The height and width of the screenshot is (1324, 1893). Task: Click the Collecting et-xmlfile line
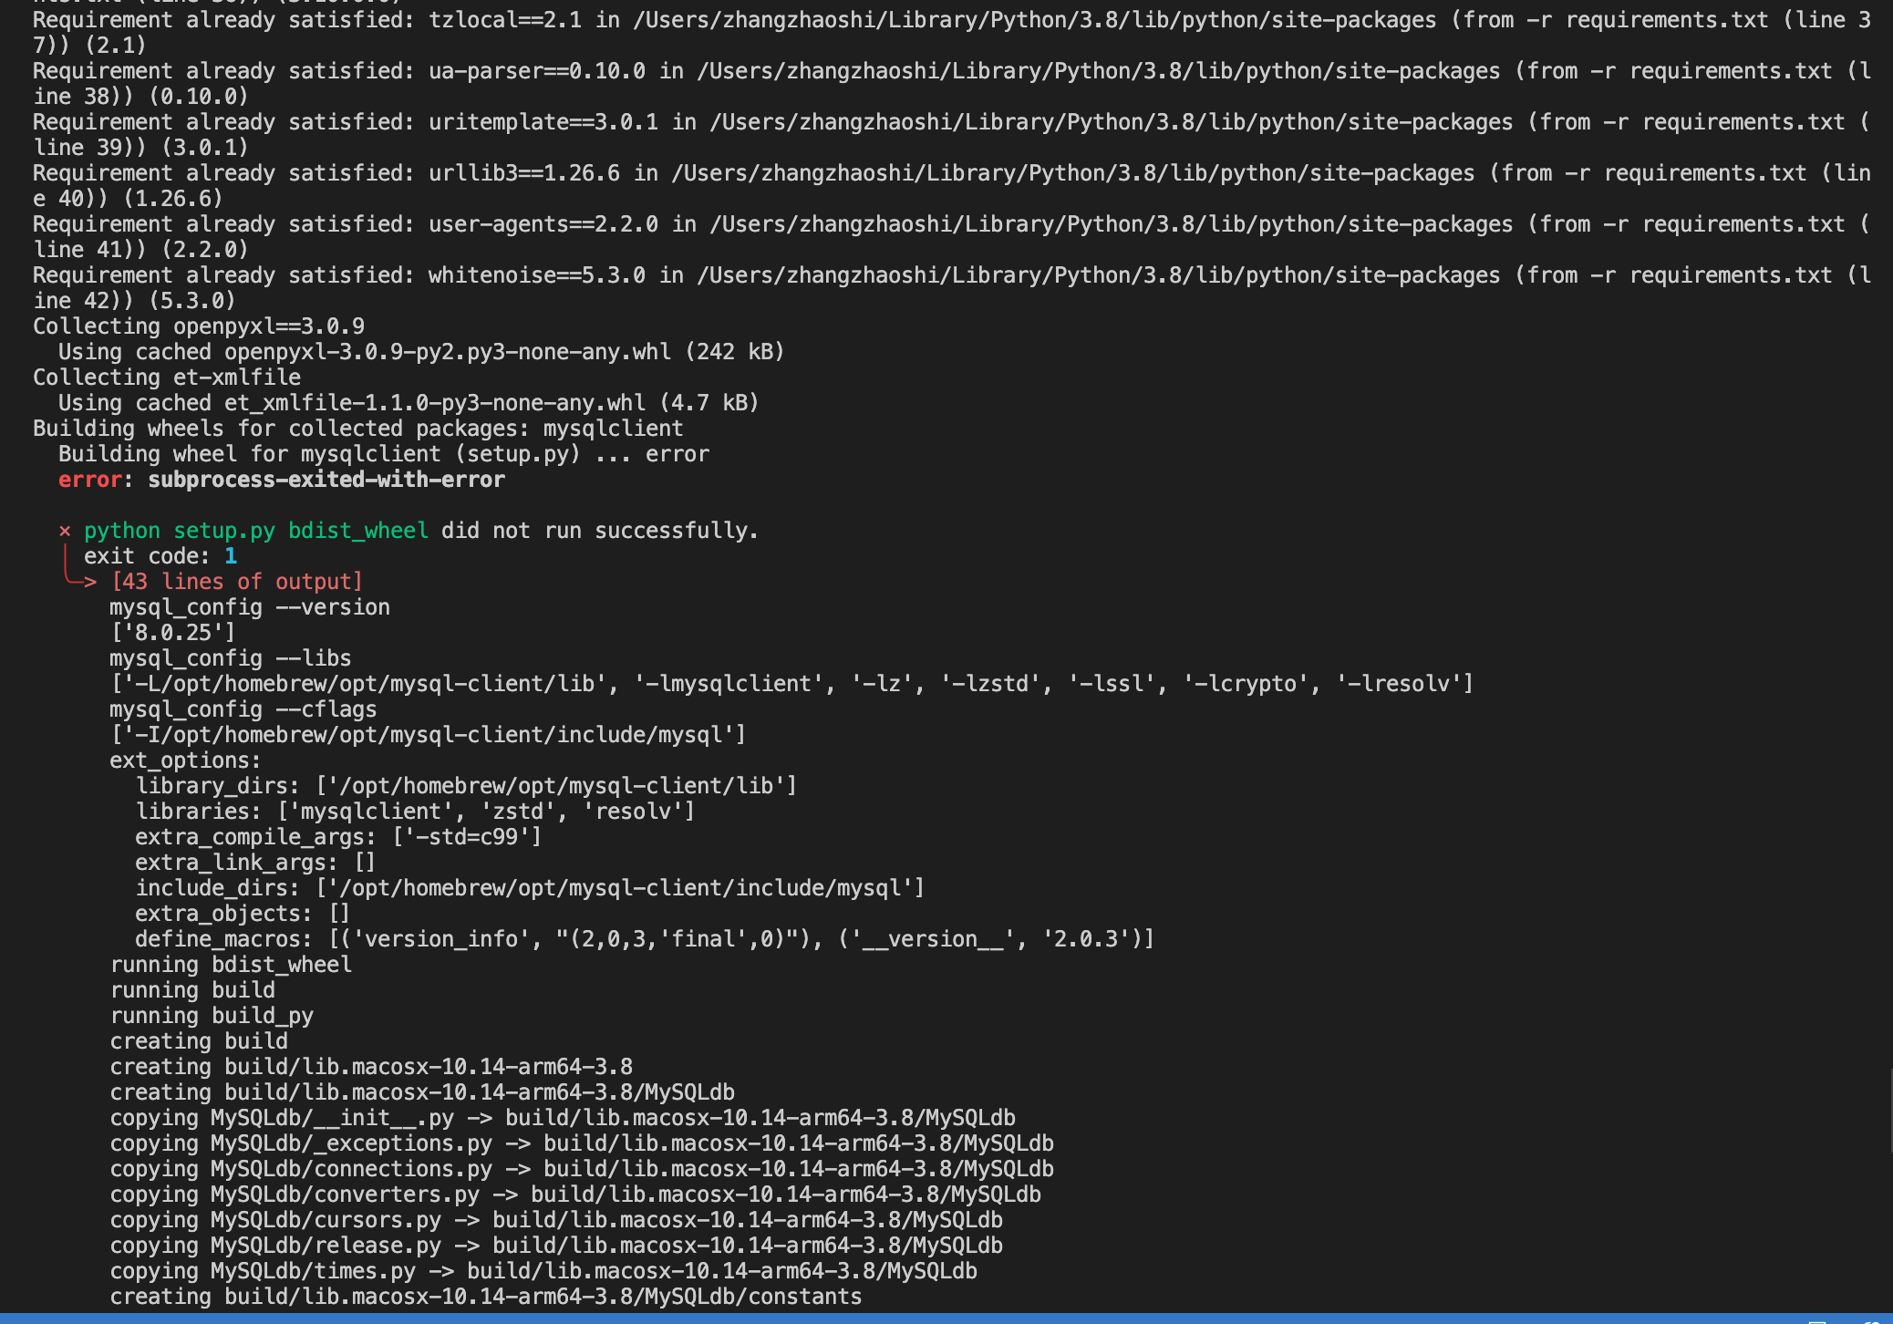167,377
